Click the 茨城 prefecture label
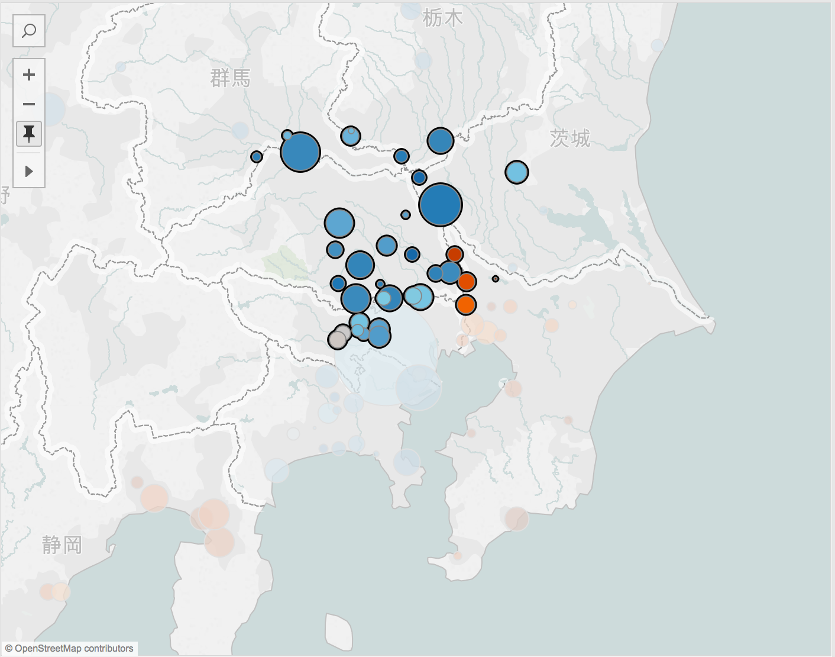The image size is (835, 657). click(570, 138)
